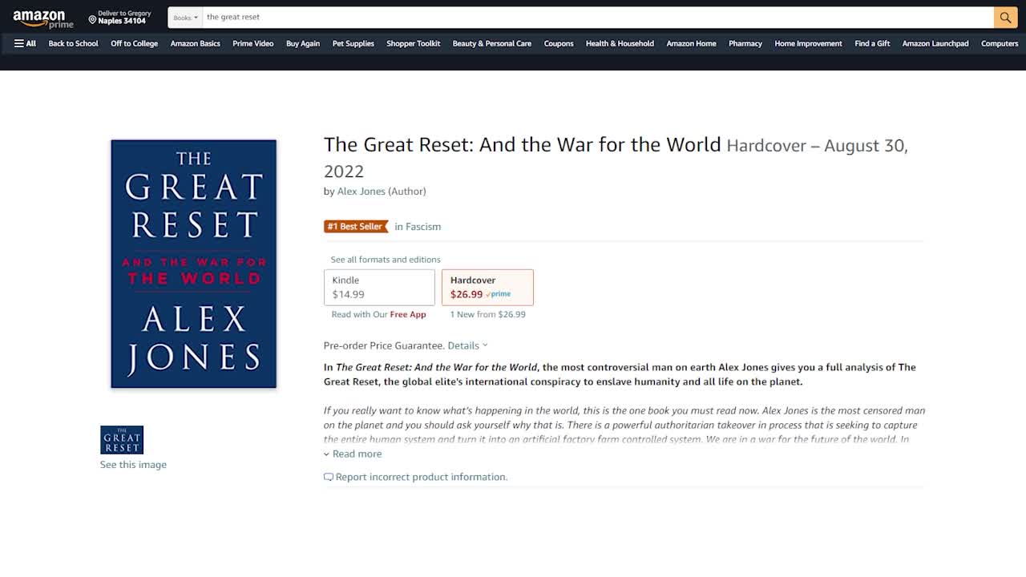Go to Amazon Home section
Viewport: 1026px width, 577px height.
pyautogui.click(x=691, y=43)
